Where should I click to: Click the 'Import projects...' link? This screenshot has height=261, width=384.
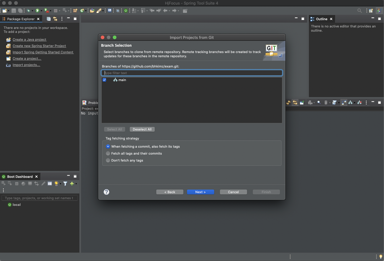26,65
